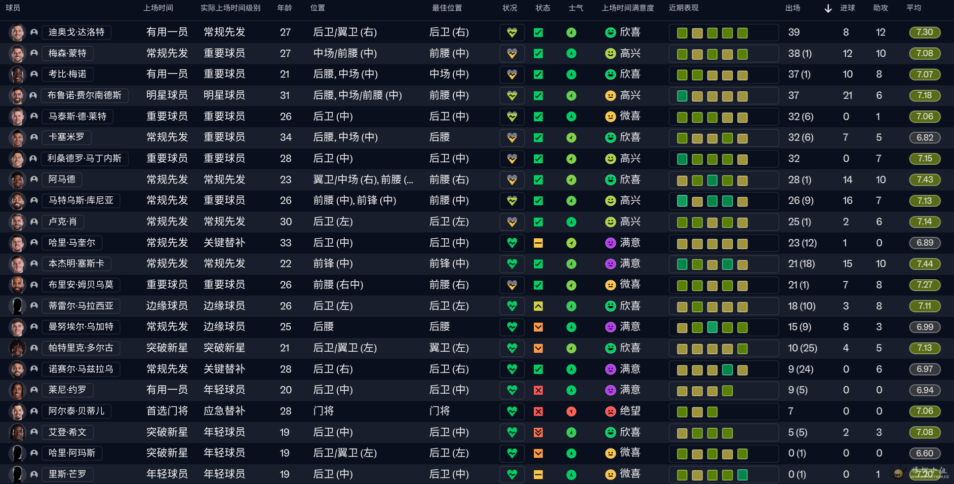954x484 pixels.
Task: Click the orange down-arrow status icon for 帕特里克·多尔古
Action: tap(538, 348)
